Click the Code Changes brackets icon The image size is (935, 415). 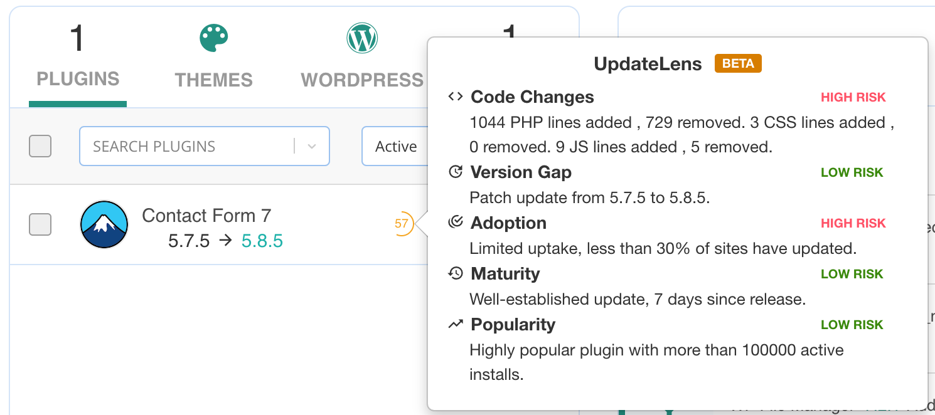tap(456, 97)
